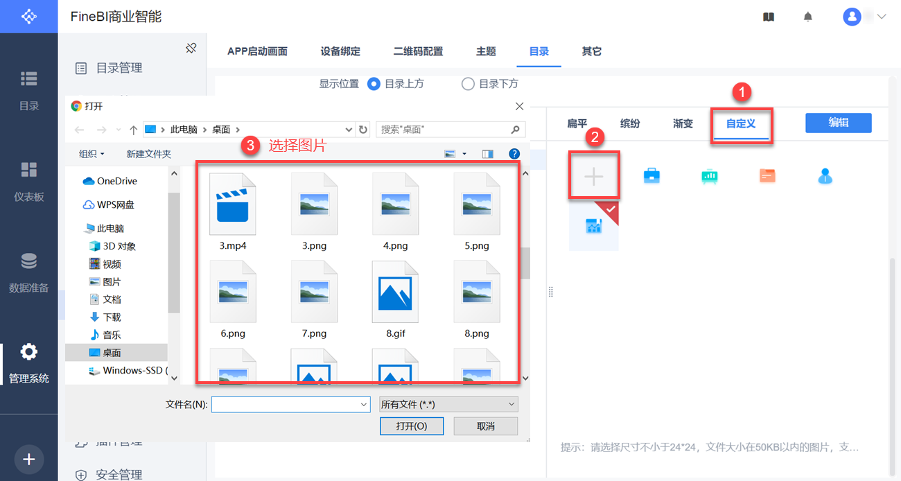Viewport: 901px width, 481px height.
Task: Click the add custom icon plus tile
Action: coord(594,177)
